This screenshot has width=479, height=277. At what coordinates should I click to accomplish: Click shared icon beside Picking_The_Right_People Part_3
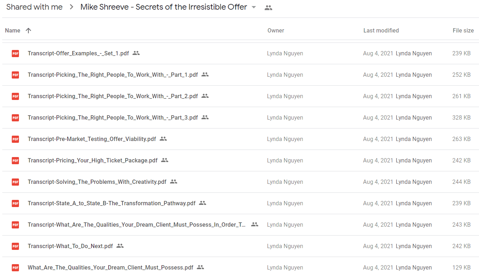[x=205, y=117]
